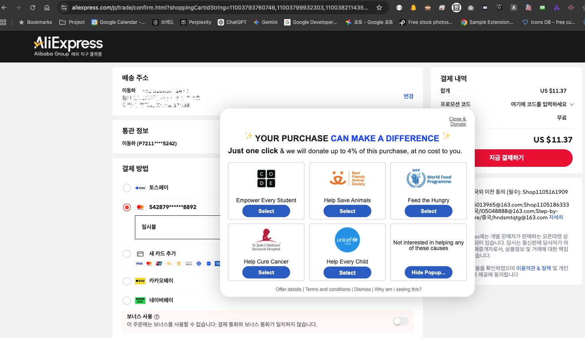Click the Hide Popup button

(429, 272)
